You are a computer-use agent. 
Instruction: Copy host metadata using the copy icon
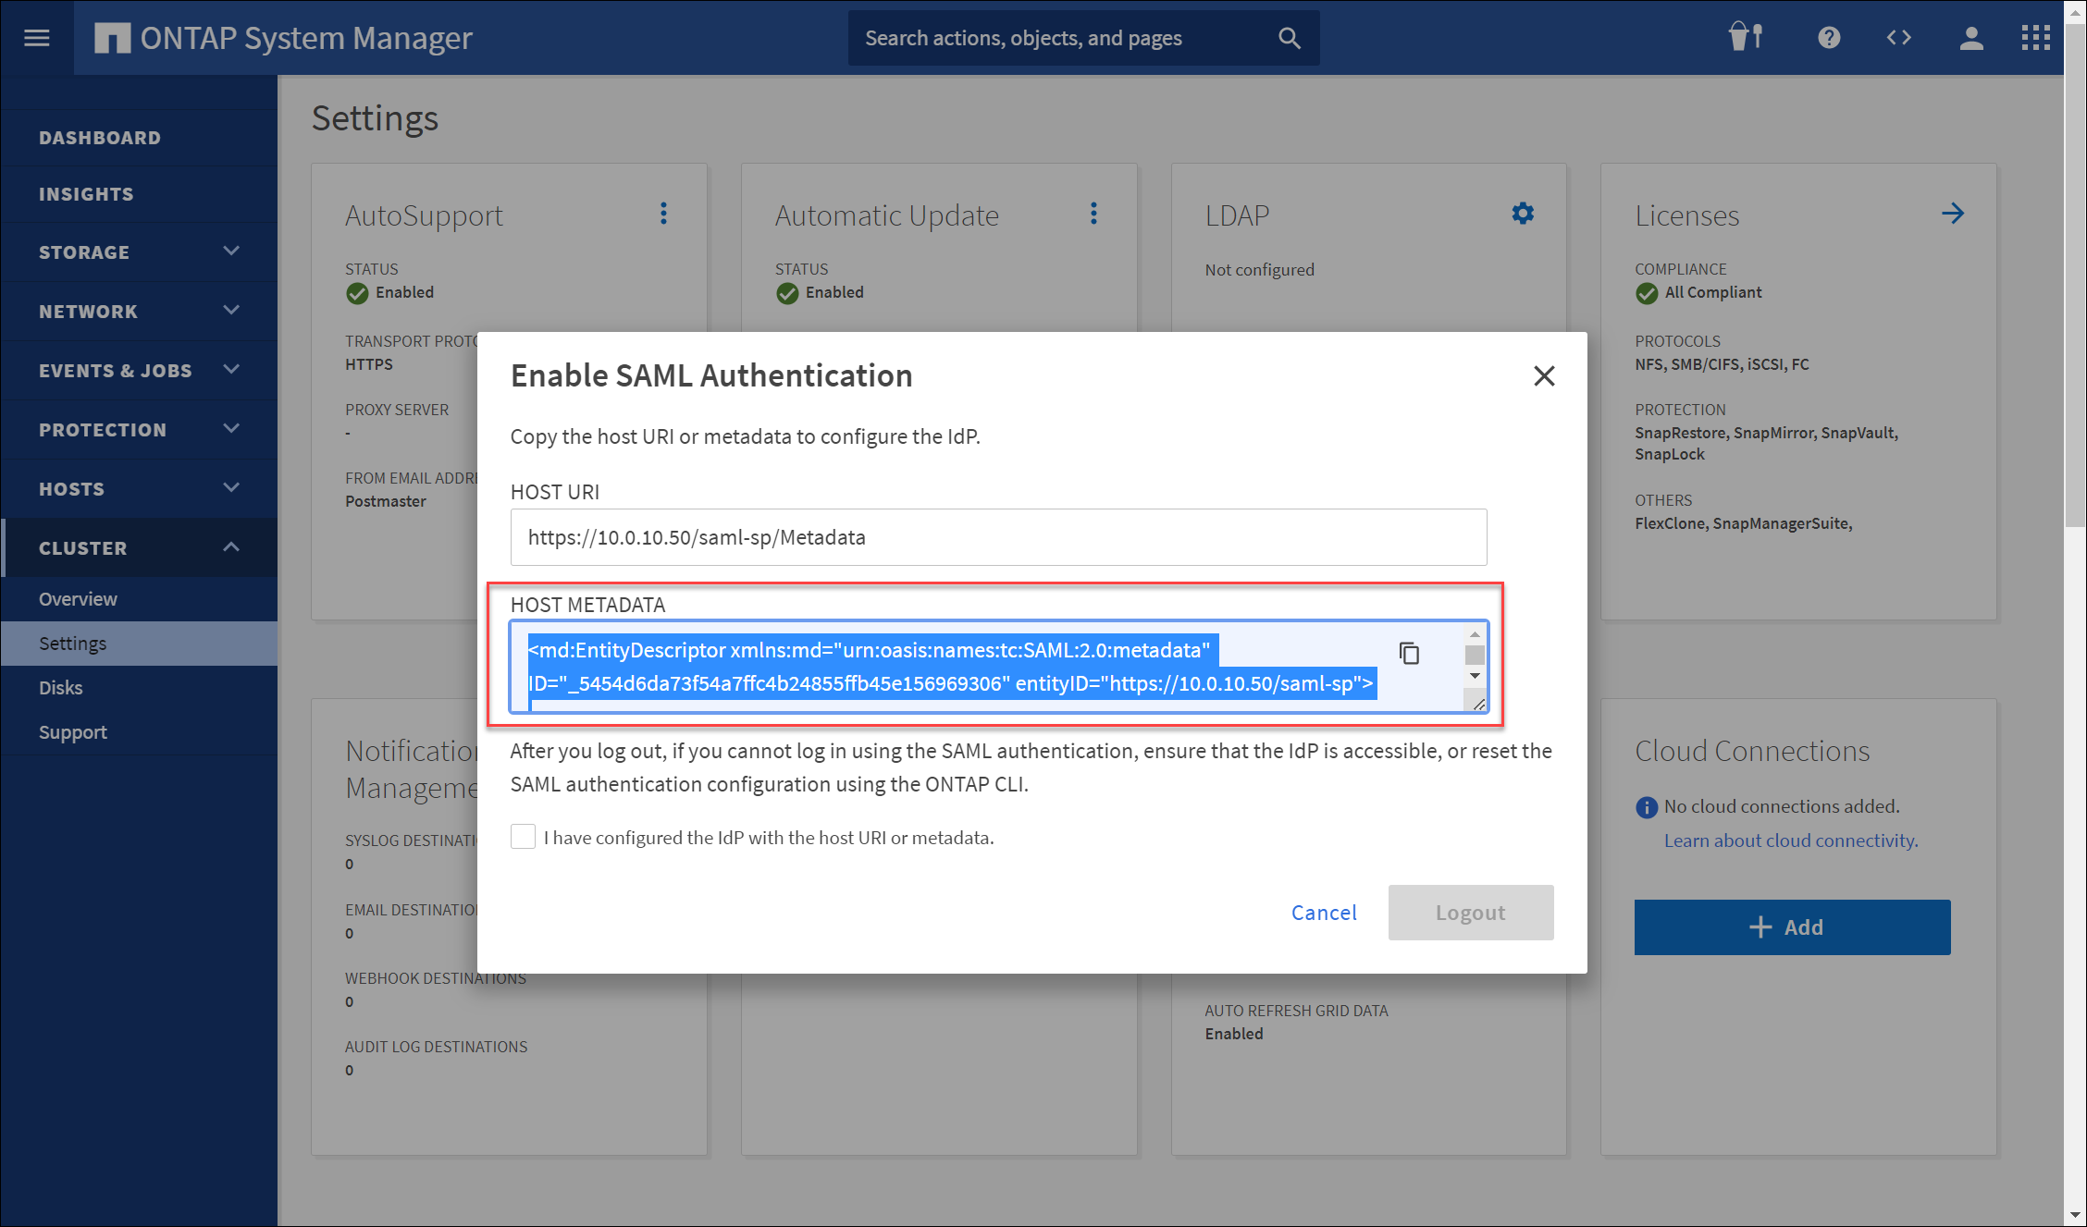click(1409, 654)
